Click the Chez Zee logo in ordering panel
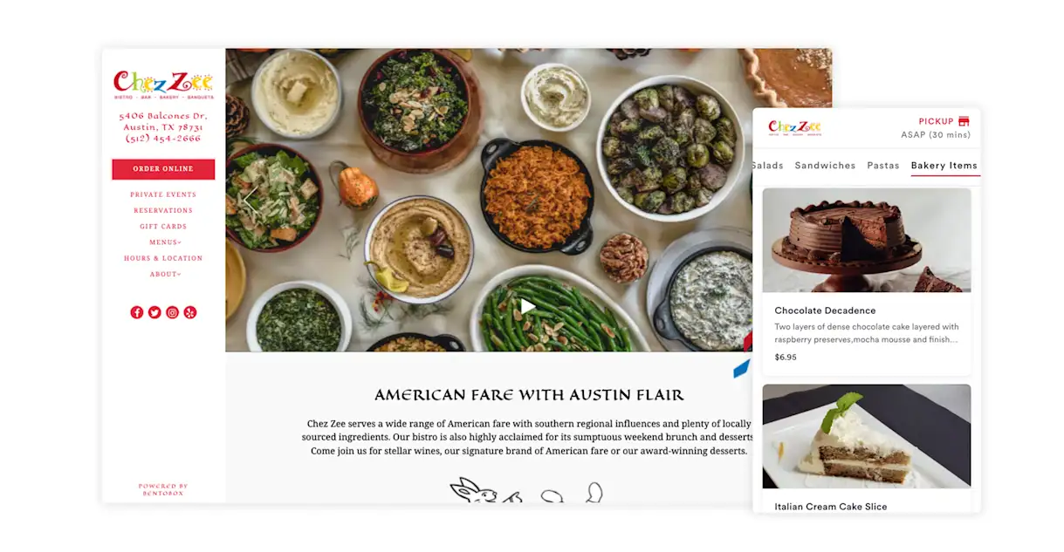The image size is (1064, 552). (x=794, y=128)
